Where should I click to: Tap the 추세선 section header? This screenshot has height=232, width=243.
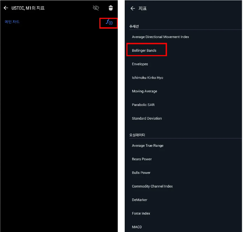coord(134,26)
